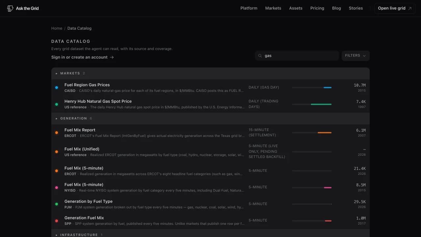The height and width of the screenshot is (237, 421).
Task: Click the "15-MINUTE (SETTLEMENT)" cadence label
Action: 262,133
